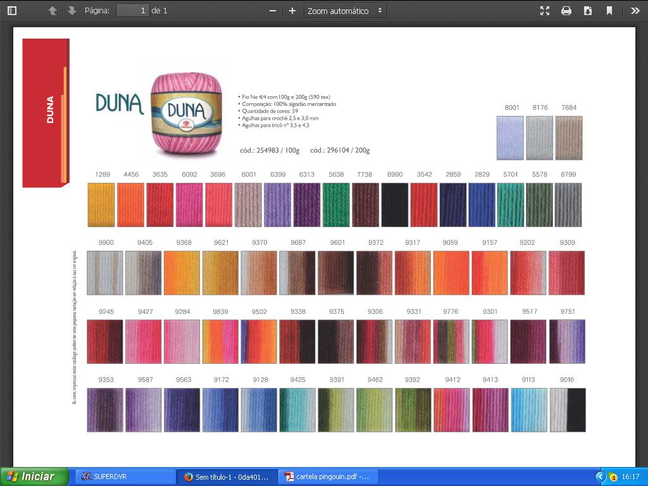Select yarn swatch 8990 black
Image resolution: width=648 pixels, height=486 pixels.
(395, 205)
